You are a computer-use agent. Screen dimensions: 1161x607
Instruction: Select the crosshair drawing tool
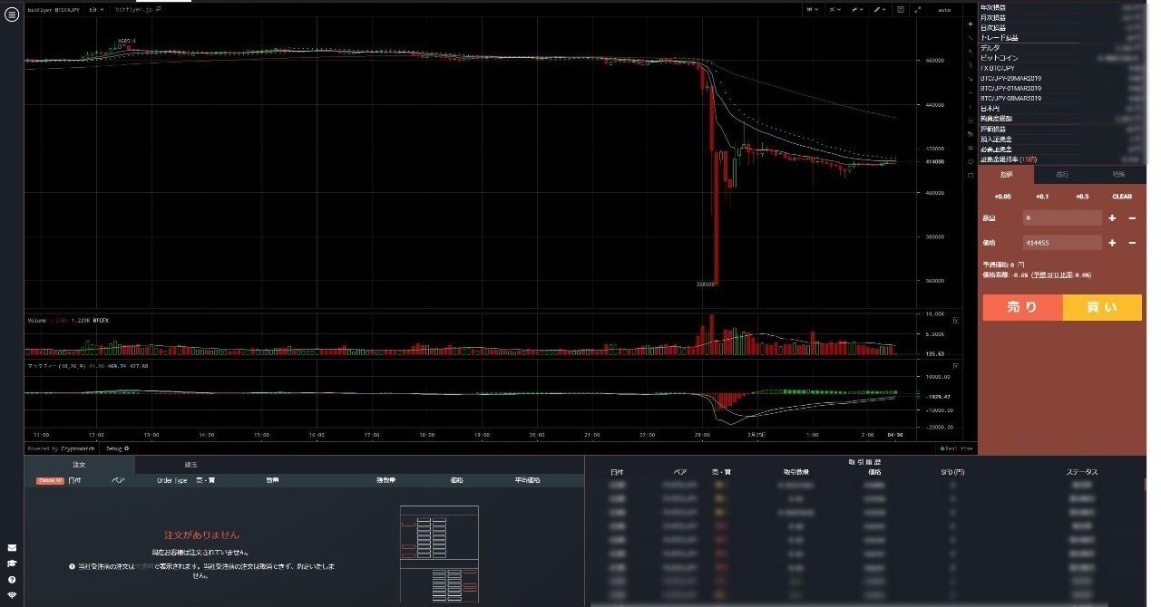971,24
